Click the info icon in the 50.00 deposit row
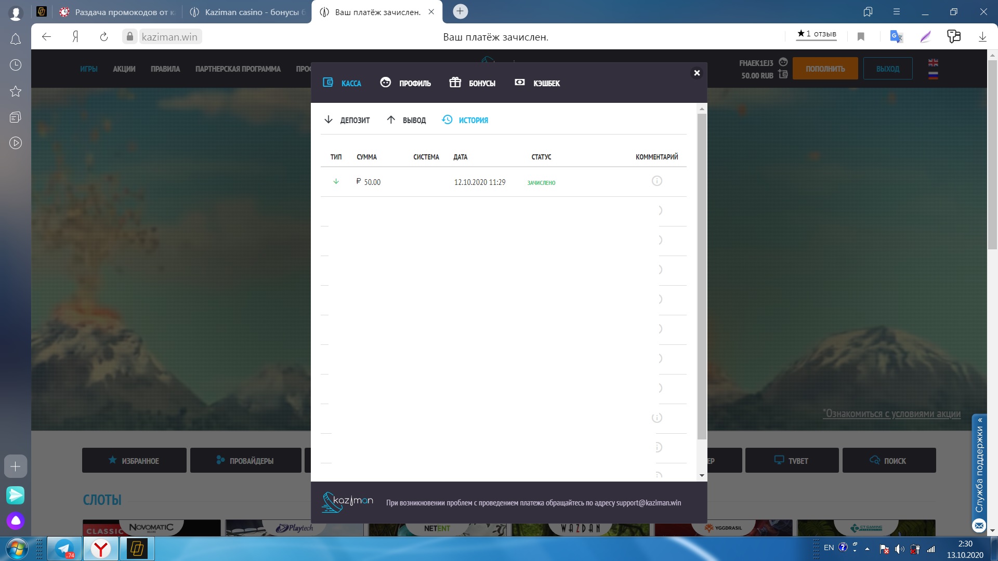Screen dimensions: 998x561 coord(656,181)
